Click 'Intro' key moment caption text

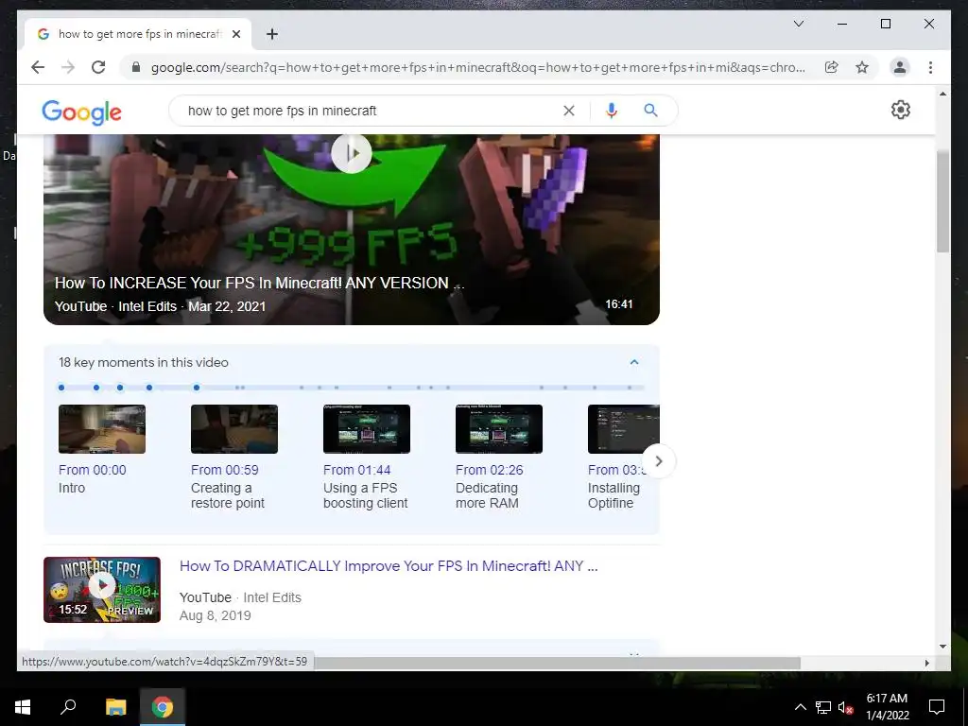pos(72,488)
